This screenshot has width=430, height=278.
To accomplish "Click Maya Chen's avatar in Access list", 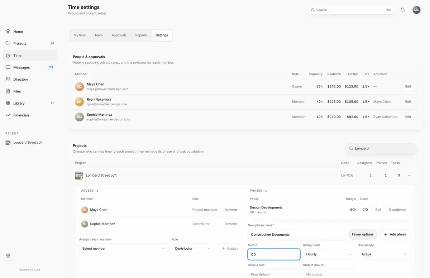I will (x=85, y=210).
